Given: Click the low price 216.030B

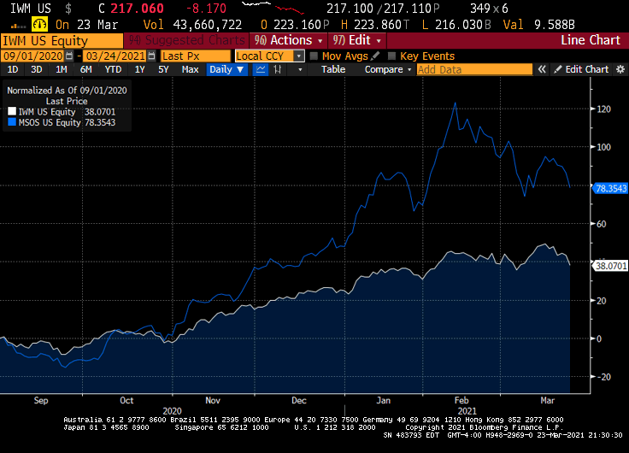Looking at the screenshot, I should pos(463,25).
